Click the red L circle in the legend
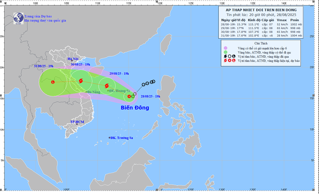 coord(234,61)
